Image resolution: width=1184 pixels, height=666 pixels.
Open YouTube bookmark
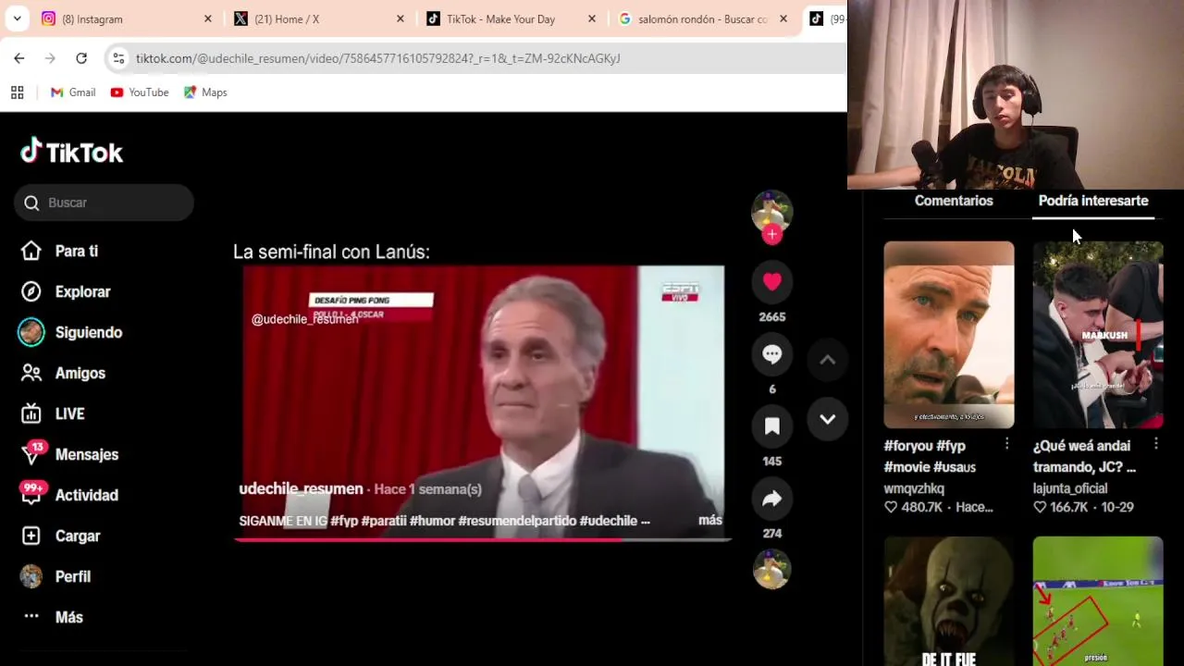pyautogui.click(x=140, y=92)
